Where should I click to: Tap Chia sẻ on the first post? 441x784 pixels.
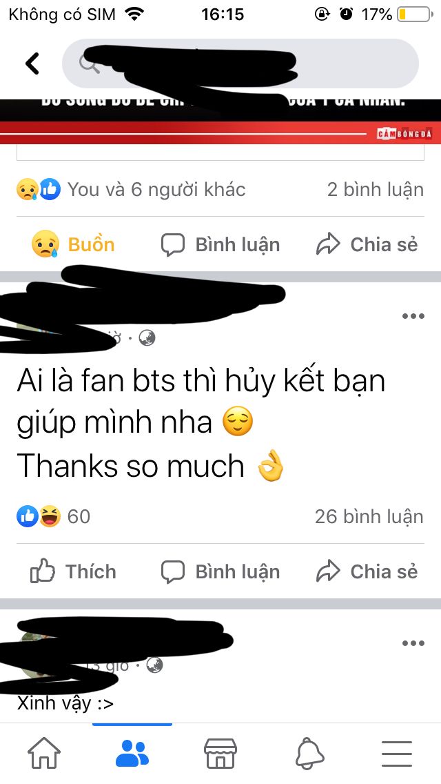[x=367, y=244]
